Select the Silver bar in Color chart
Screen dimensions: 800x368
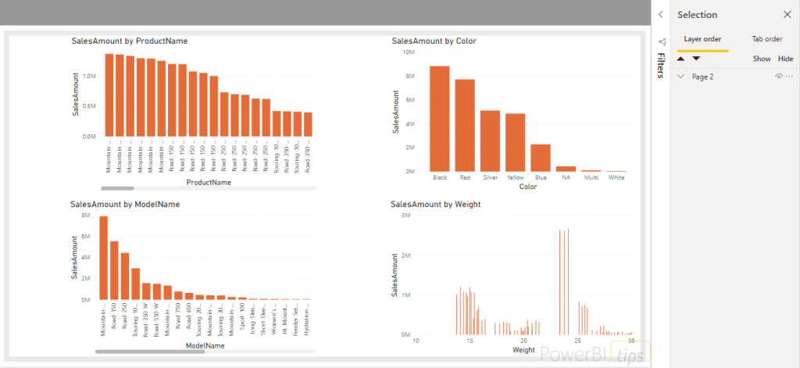click(x=490, y=141)
